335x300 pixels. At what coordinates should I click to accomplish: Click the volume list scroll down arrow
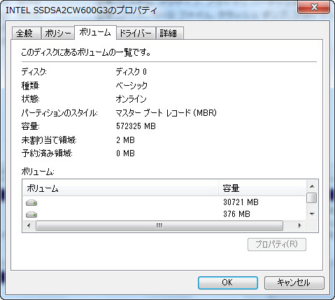[312, 214]
